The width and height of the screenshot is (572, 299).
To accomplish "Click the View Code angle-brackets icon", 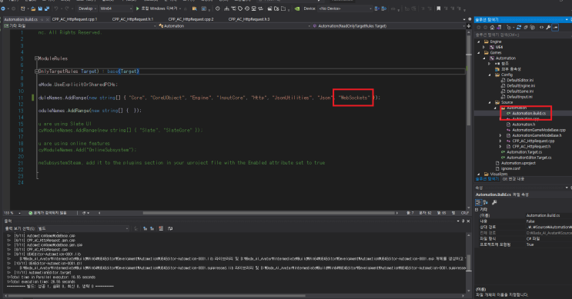I will click(541, 28).
